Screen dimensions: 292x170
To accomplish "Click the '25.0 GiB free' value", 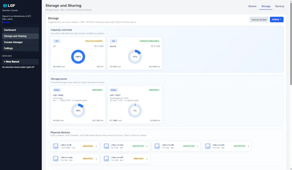I will (154, 67).
